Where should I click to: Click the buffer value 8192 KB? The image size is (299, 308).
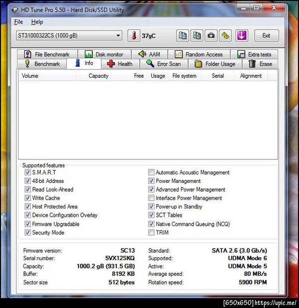coord(123,274)
